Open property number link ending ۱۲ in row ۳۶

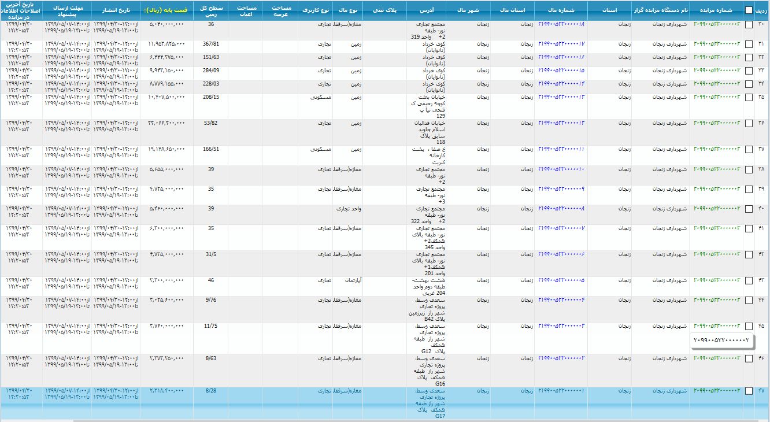pyautogui.click(x=561, y=123)
